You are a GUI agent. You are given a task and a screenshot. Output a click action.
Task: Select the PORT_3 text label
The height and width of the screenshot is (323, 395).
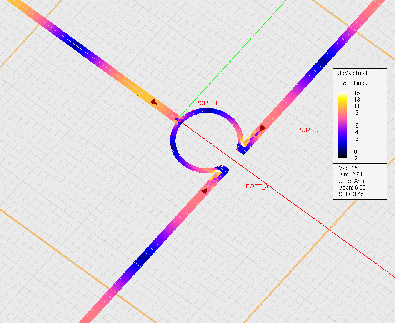point(257,186)
